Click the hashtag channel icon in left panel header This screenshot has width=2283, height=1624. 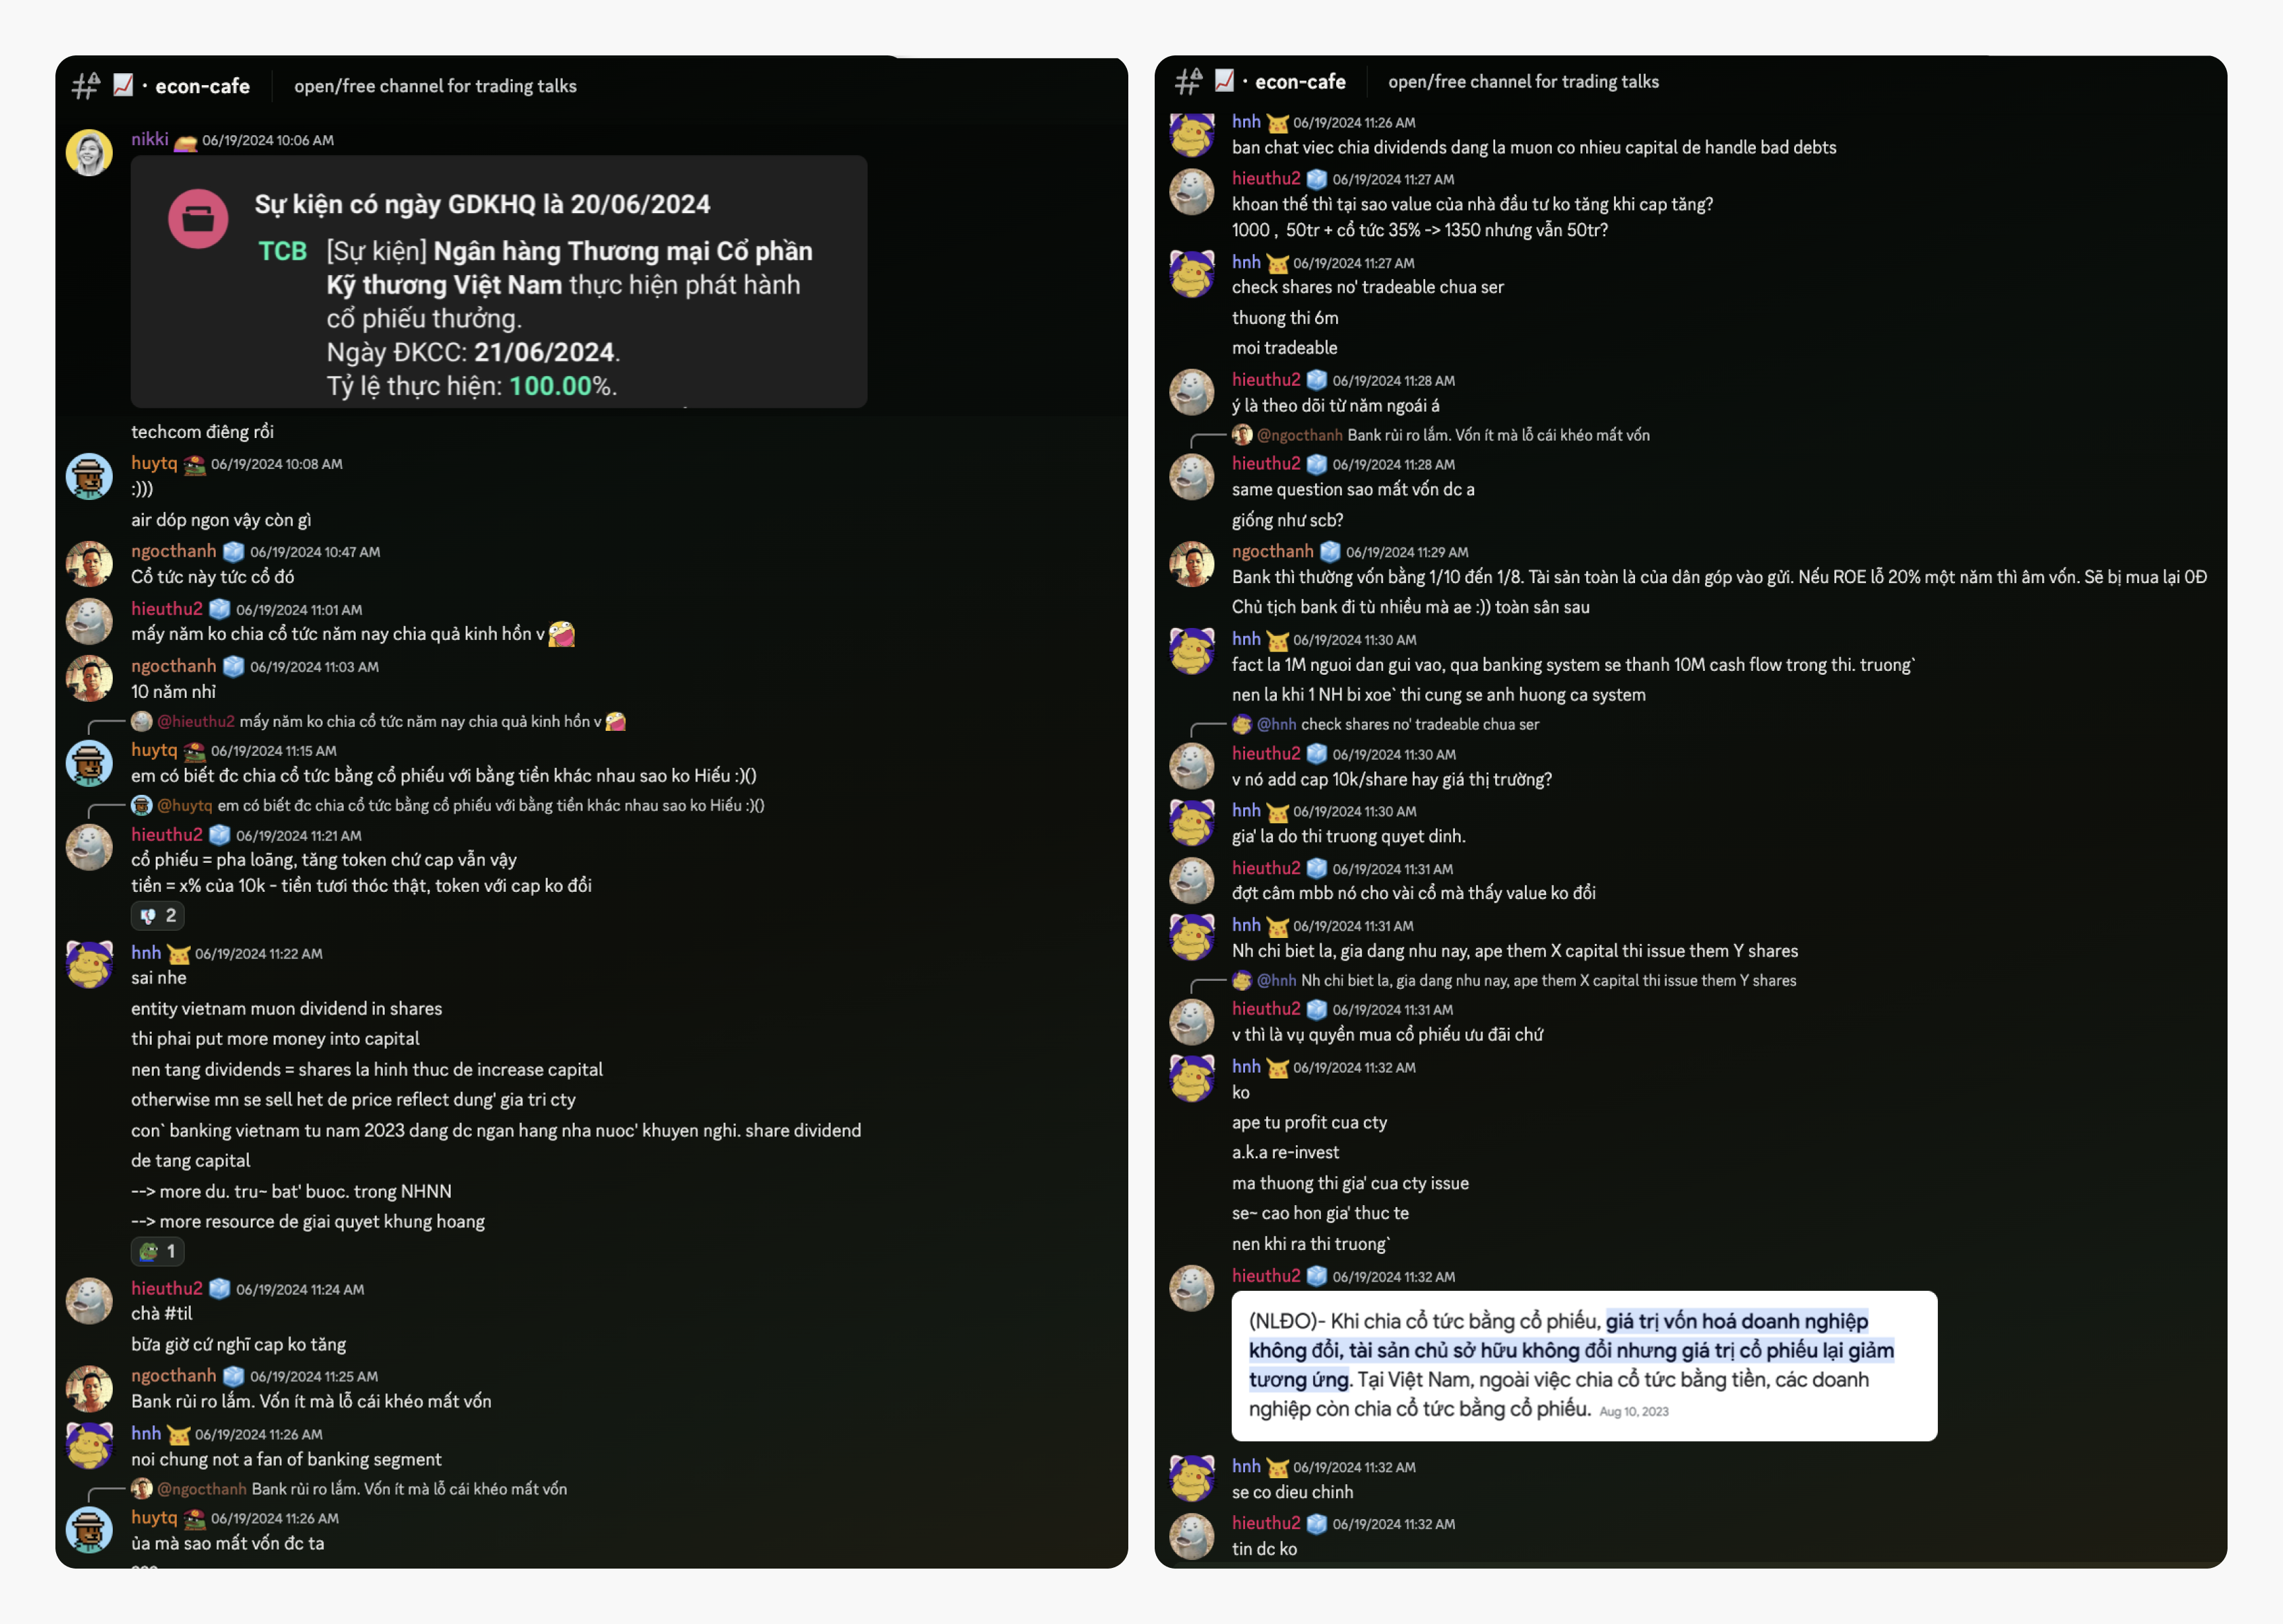point(86,86)
